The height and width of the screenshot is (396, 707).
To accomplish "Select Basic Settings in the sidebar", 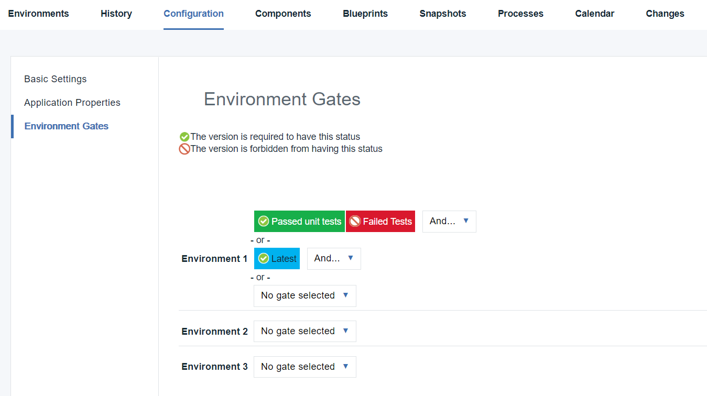I will point(55,79).
